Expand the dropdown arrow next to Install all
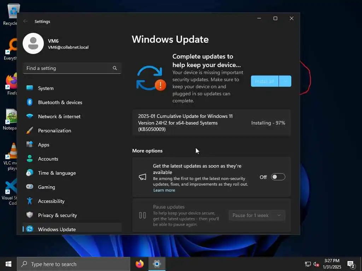The height and width of the screenshot is (271, 362). coord(285,81)
